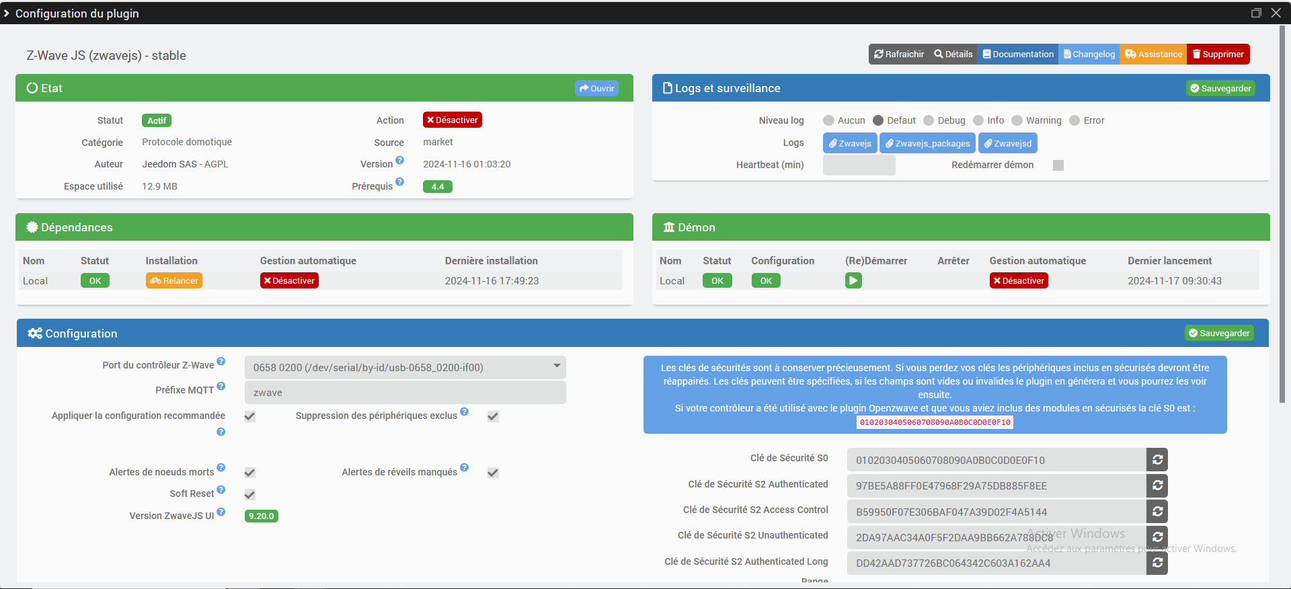Click Supprimer to delete the plugin
This screenshot has width=1291, height=589.
(1218, 54)
